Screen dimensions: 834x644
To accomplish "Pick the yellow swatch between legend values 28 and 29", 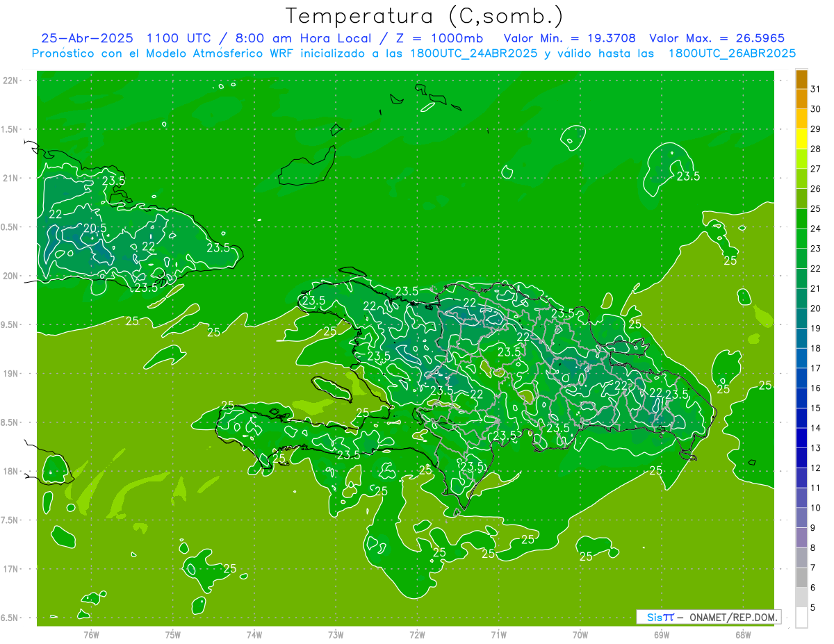I will pos(801,138).
